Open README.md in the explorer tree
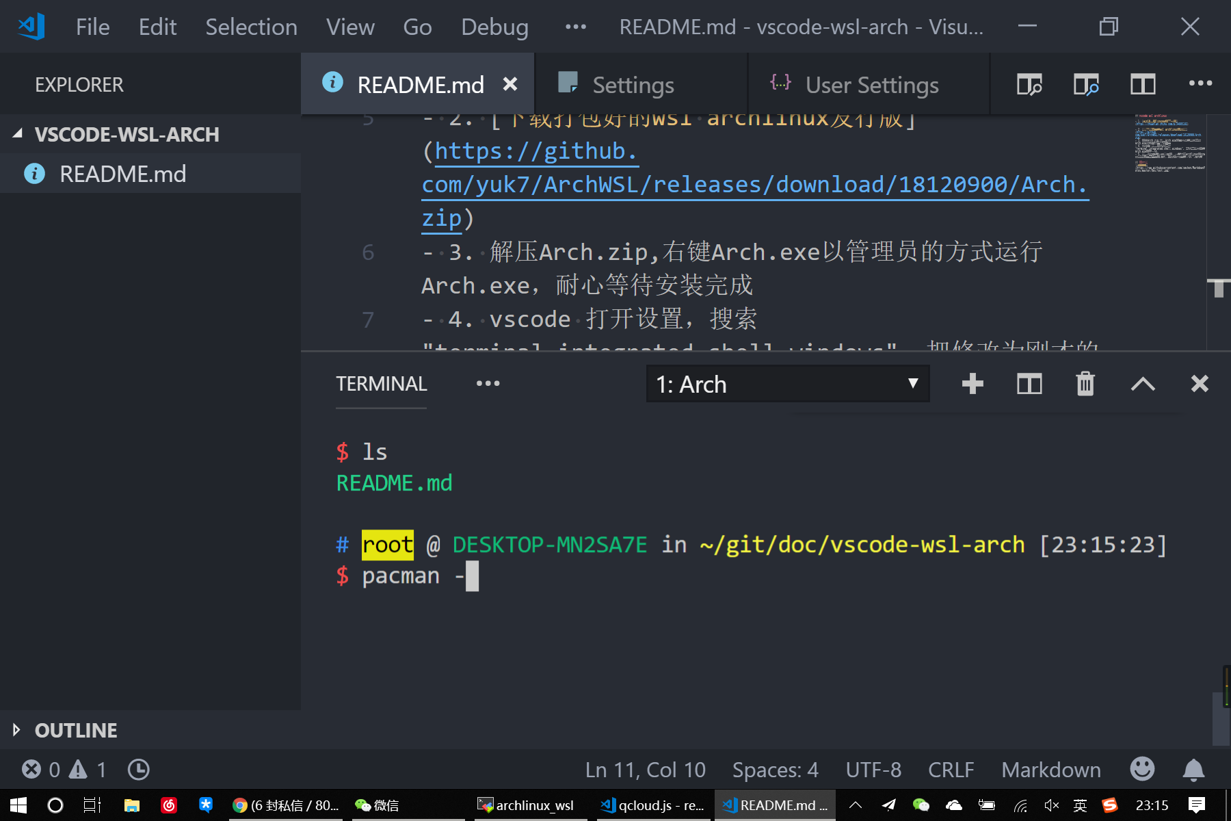Image resolution: width=1231 pixels, height=821 pixels. coord(150,174)
